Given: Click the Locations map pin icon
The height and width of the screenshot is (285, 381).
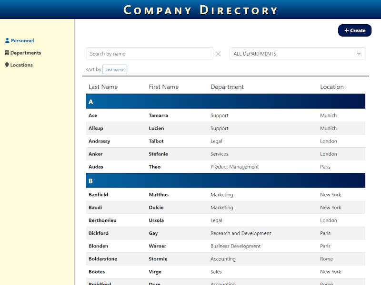Looking at the screenshot, I should click(x=7, y=65).
